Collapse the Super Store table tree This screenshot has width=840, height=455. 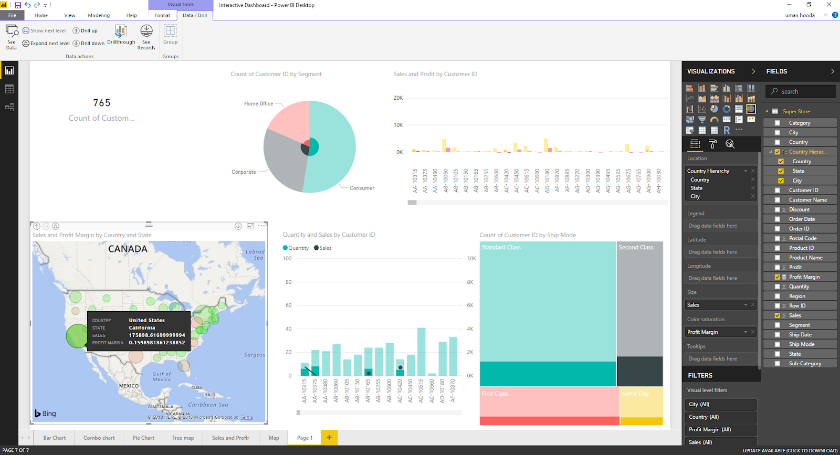[x=767, y=111]
